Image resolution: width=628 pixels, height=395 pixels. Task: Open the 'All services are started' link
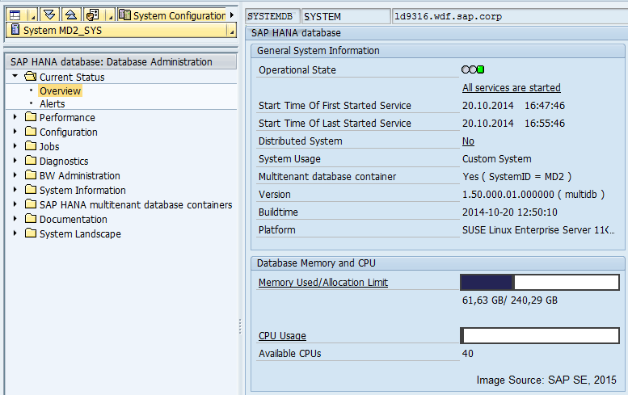(511, 88)
